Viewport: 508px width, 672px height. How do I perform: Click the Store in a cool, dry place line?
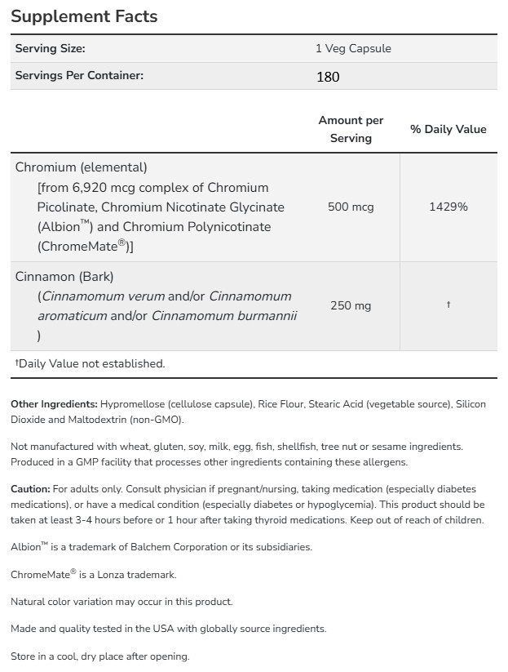pos(99,656)
